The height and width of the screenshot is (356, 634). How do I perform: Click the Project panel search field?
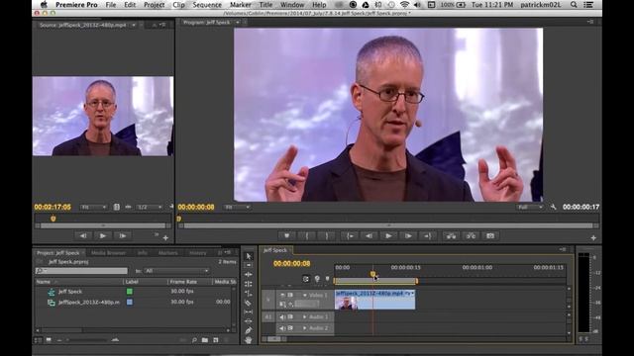(81, 271)
